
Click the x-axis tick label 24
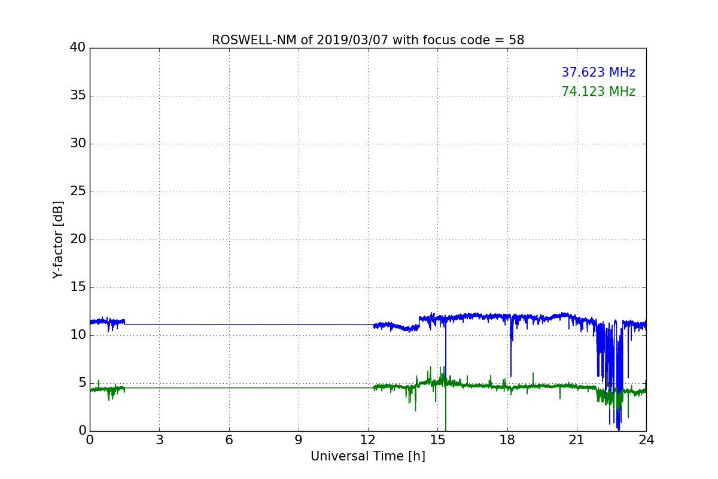(646, 440)
